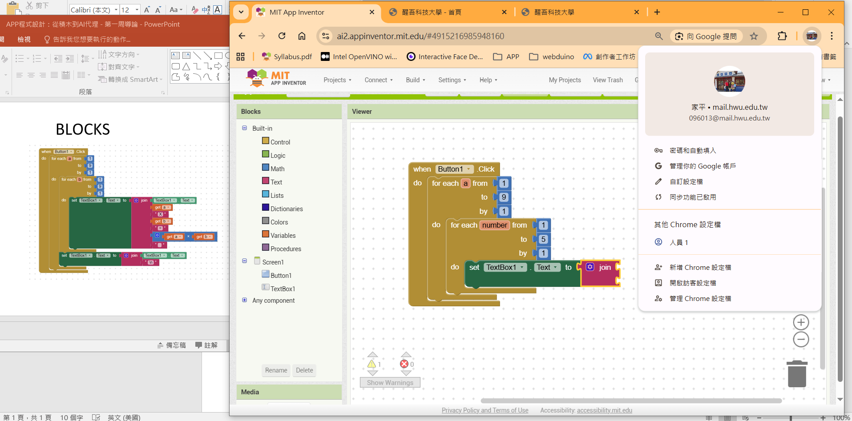Collapse the Built-in blocks tree
The width and height of the screenshot is (852, 421).
(244, 128)
